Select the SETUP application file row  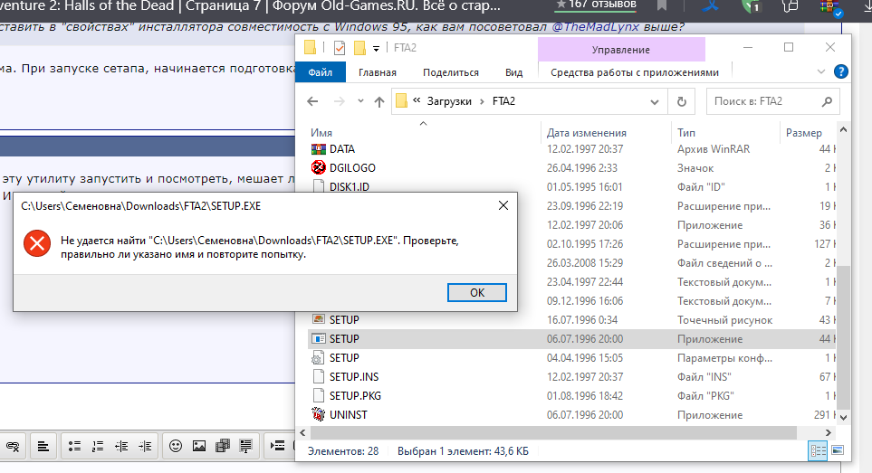[x=571, y=338]
